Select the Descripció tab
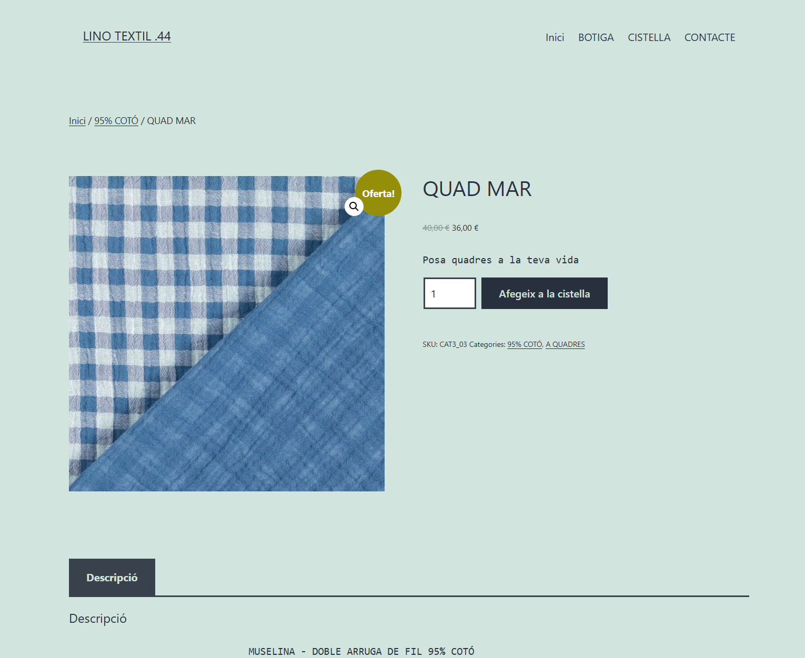Screen dimensions: 805x658 coord(112,578)
